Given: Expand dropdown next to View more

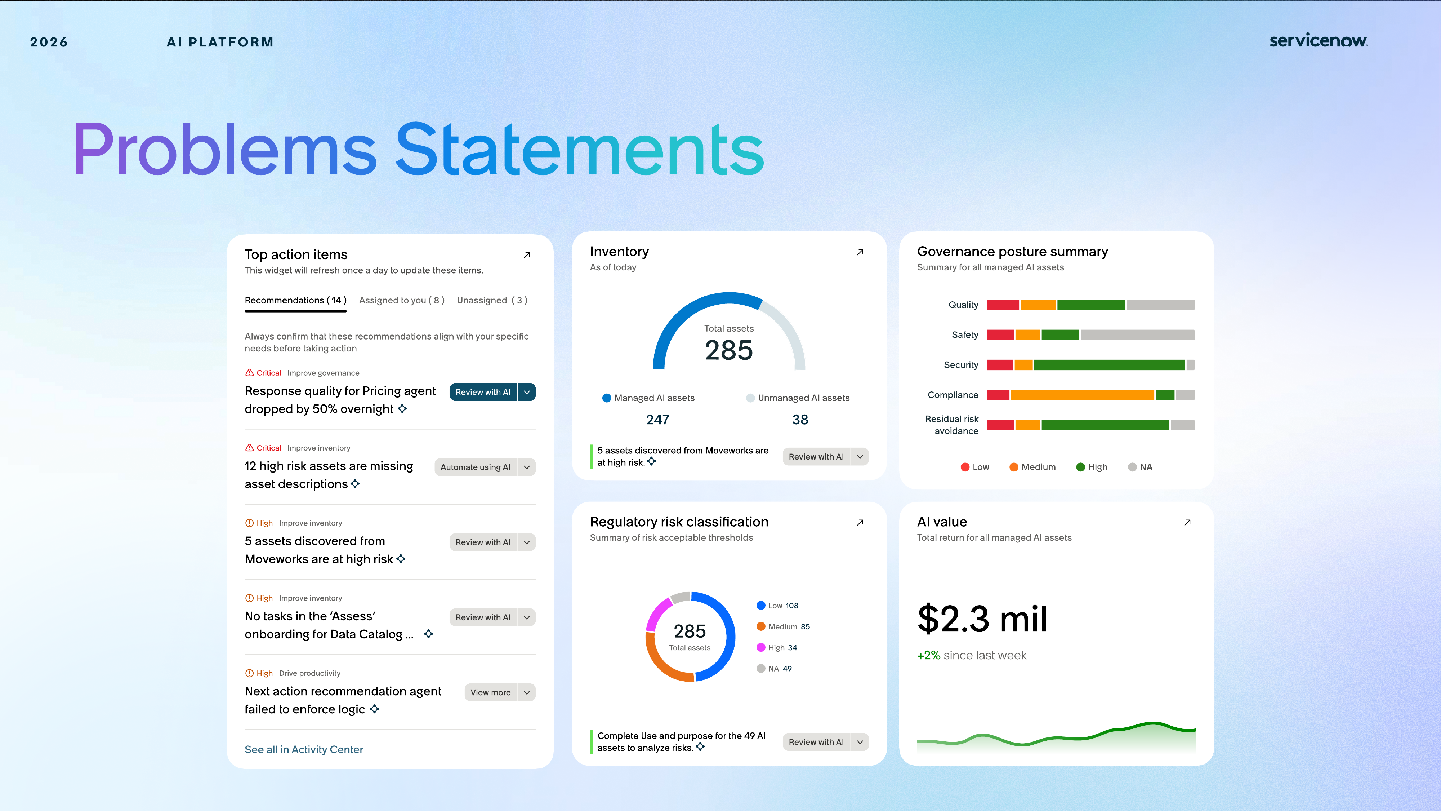Looking at the screenshot, I should [527, 692].
